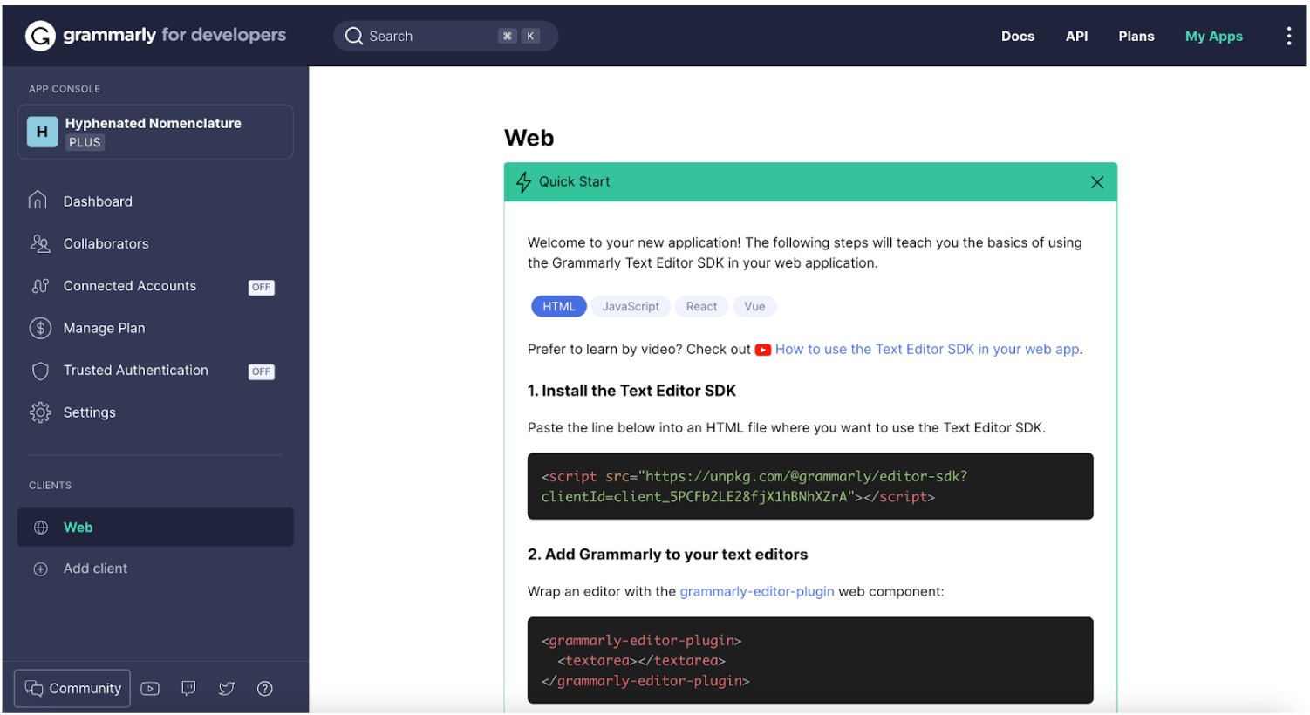Open the Twitch icon in sidebar footer

click(188, 689)
